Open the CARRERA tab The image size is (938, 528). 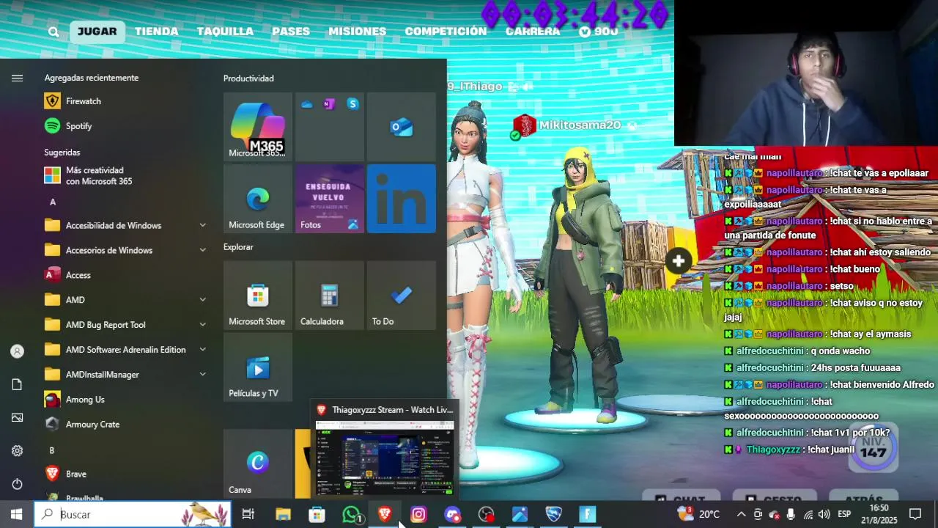tap(533, 32)
